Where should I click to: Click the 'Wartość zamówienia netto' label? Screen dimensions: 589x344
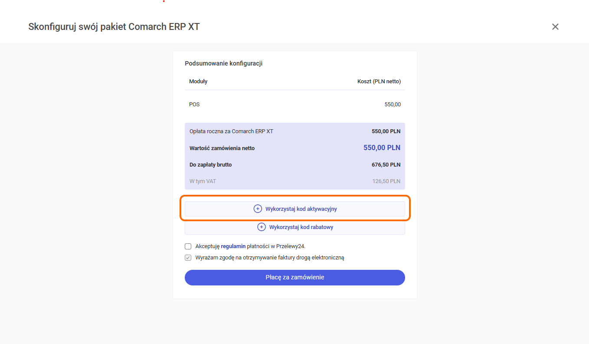(222, 148)
